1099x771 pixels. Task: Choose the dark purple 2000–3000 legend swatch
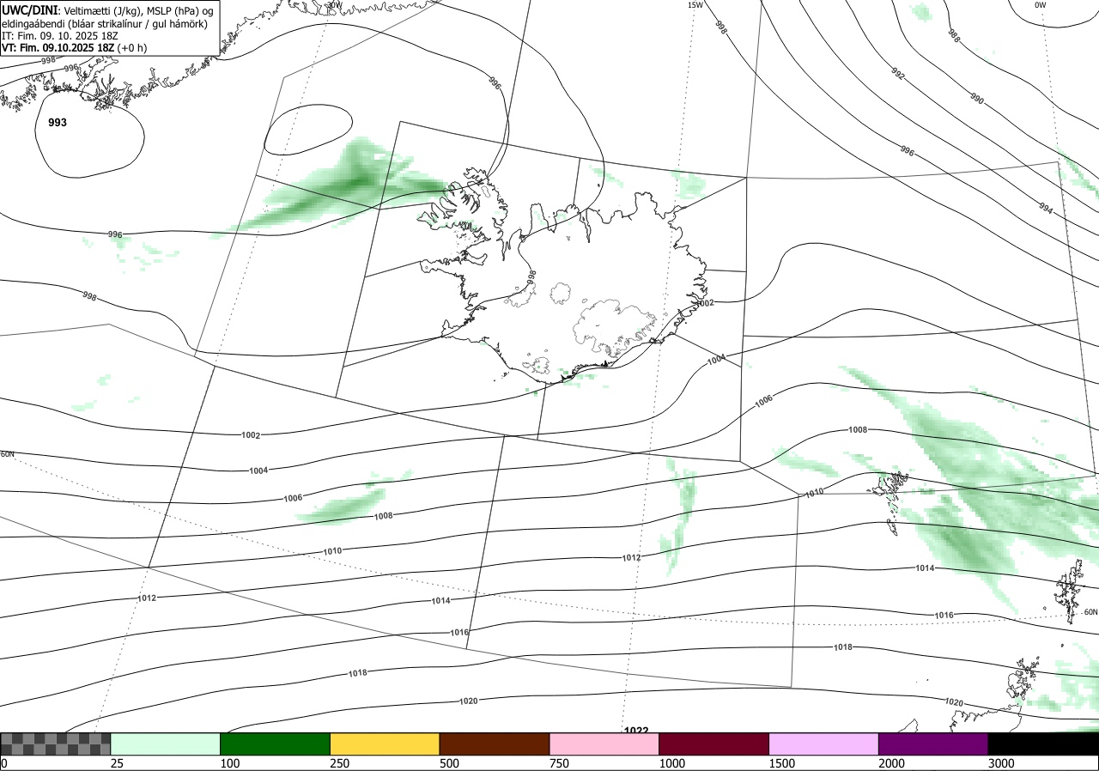[x=933, y=744]
